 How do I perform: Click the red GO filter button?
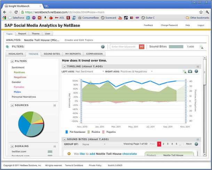141,47
